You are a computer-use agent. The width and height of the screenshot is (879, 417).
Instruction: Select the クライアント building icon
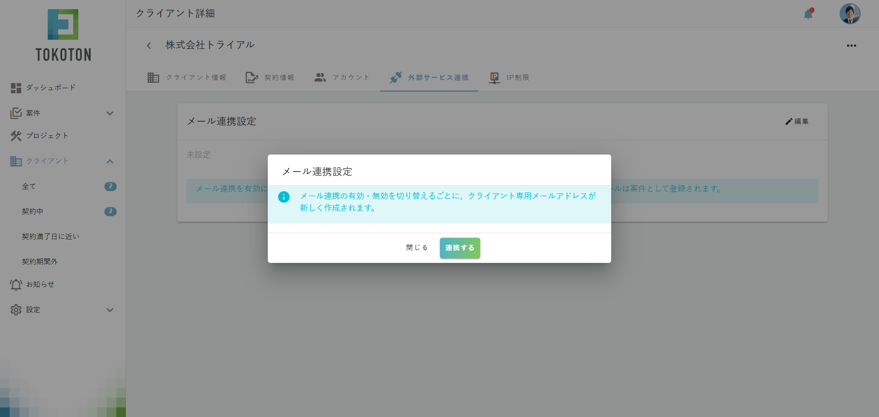[x=16, y=160]
